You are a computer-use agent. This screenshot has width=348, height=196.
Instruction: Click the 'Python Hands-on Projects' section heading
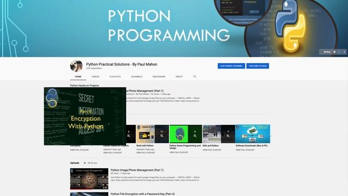coord(84,85)
